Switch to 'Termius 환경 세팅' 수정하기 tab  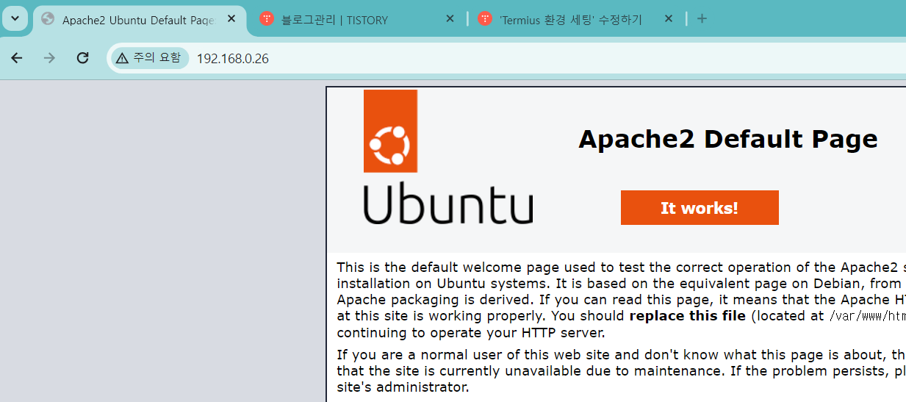576,20
